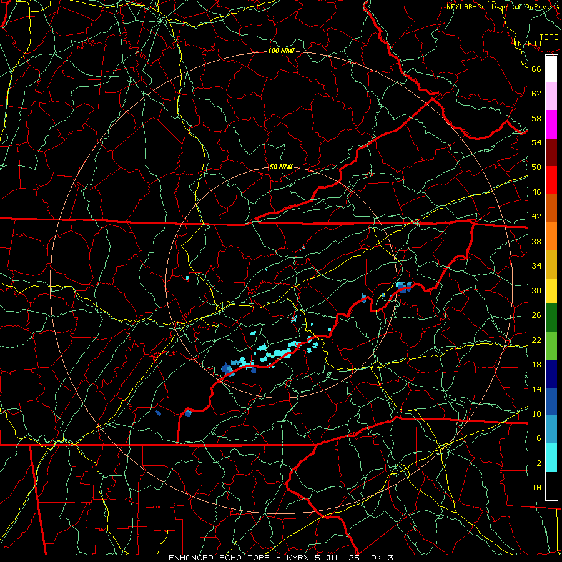
Task: Click the legend value '14'
Action: [x=536, y=389]
